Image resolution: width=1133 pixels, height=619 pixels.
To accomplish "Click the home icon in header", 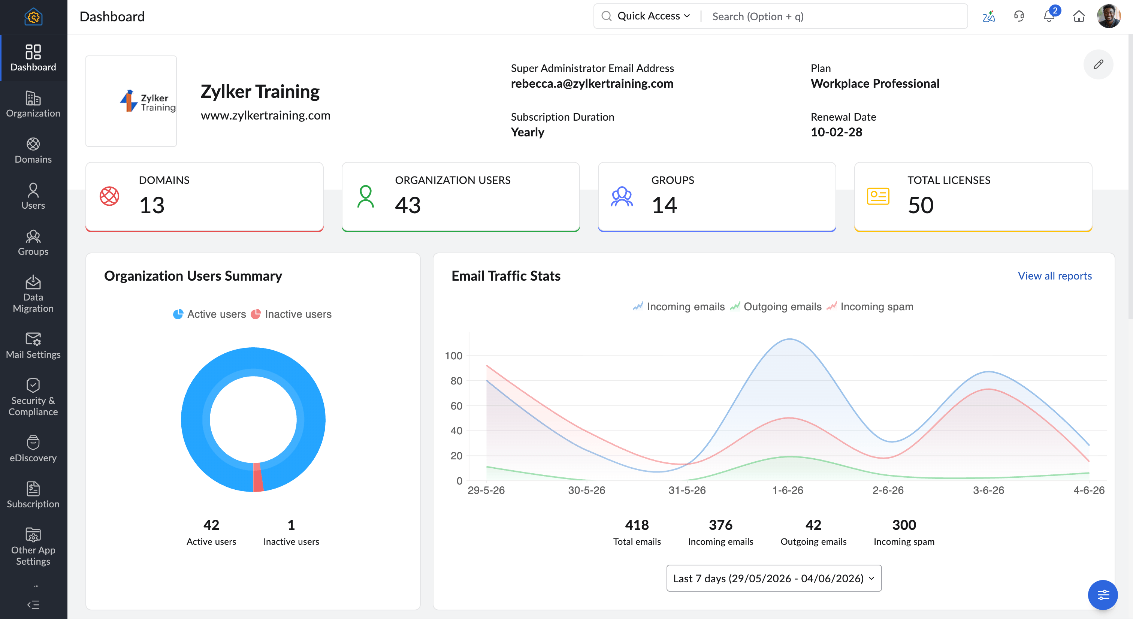I will (1079, 16).
